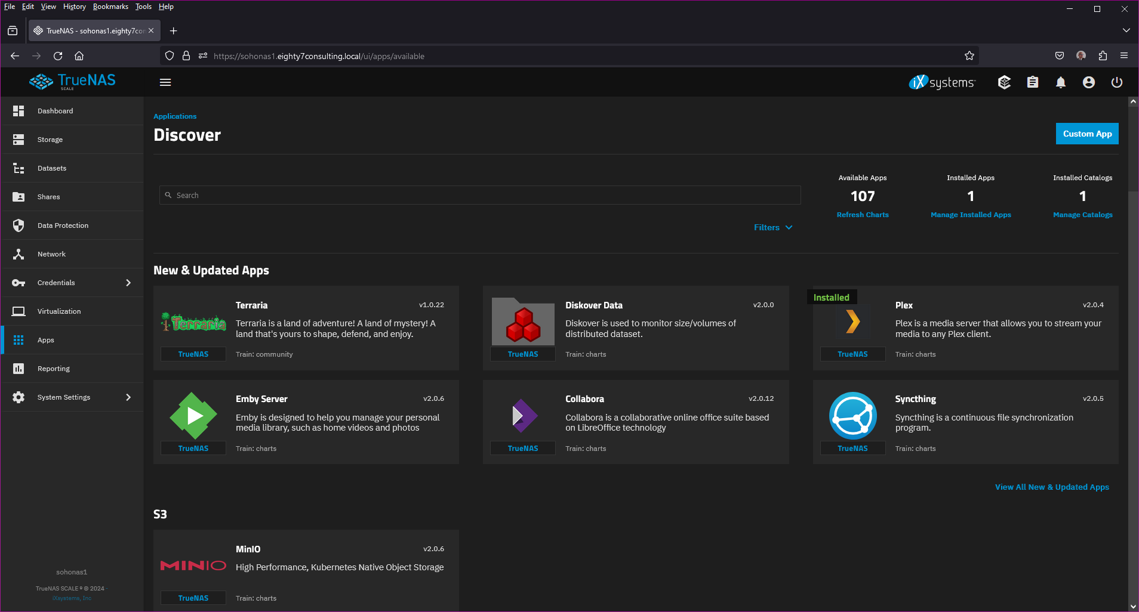Expand the Filters dropdown
The height and width of the screenshot is (612, 1139).
773,227
